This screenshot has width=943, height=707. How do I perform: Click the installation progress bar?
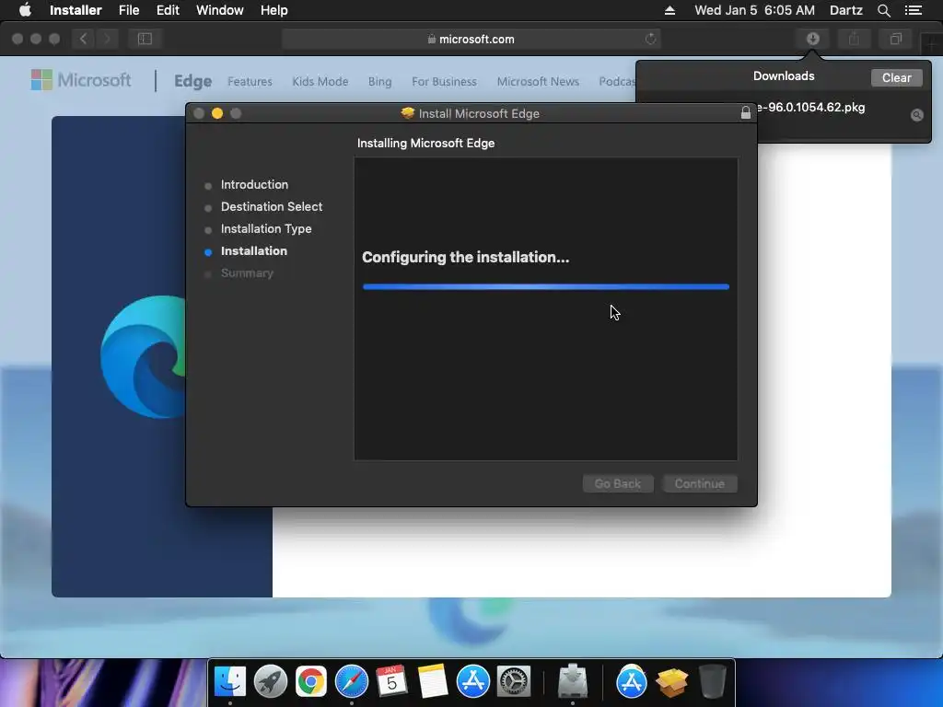[x=545, y=287]
